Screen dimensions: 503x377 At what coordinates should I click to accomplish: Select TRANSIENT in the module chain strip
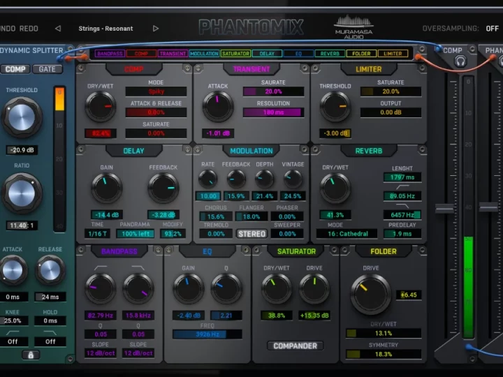click(x=173, y=54)
